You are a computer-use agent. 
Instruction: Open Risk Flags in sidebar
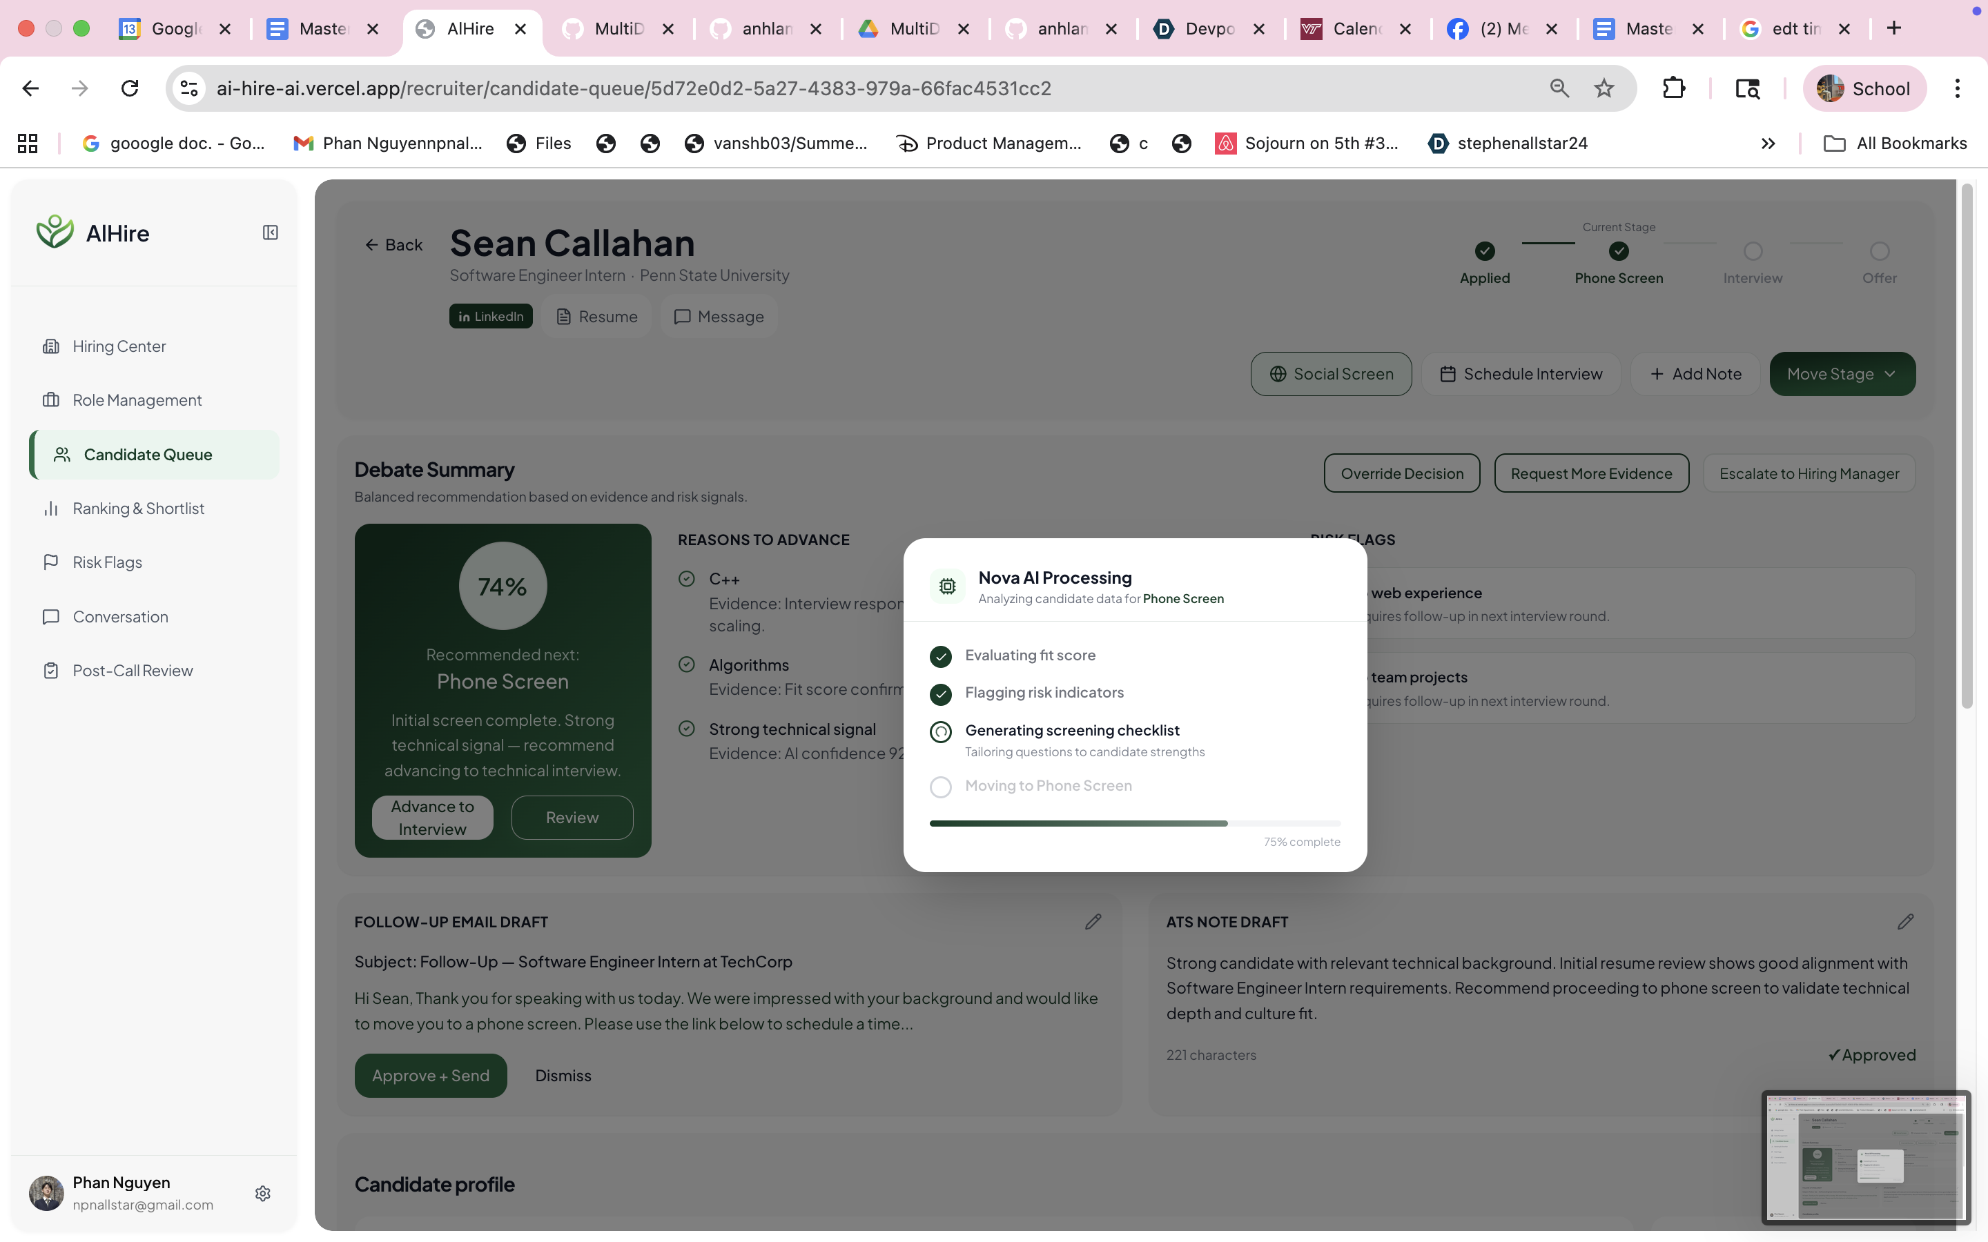[107, 562]
